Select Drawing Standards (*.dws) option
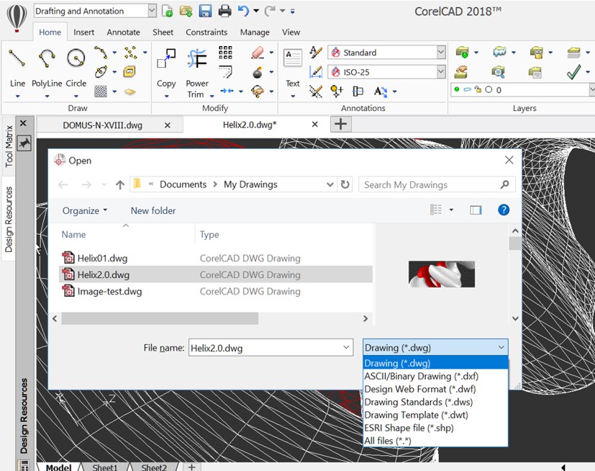595x471 pixels. 435,402
